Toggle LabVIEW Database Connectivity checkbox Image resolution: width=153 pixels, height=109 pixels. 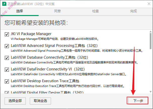7,58
